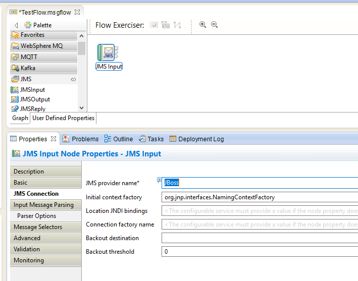Open the WebSphere MQ palette drawer

click(44, 46)
